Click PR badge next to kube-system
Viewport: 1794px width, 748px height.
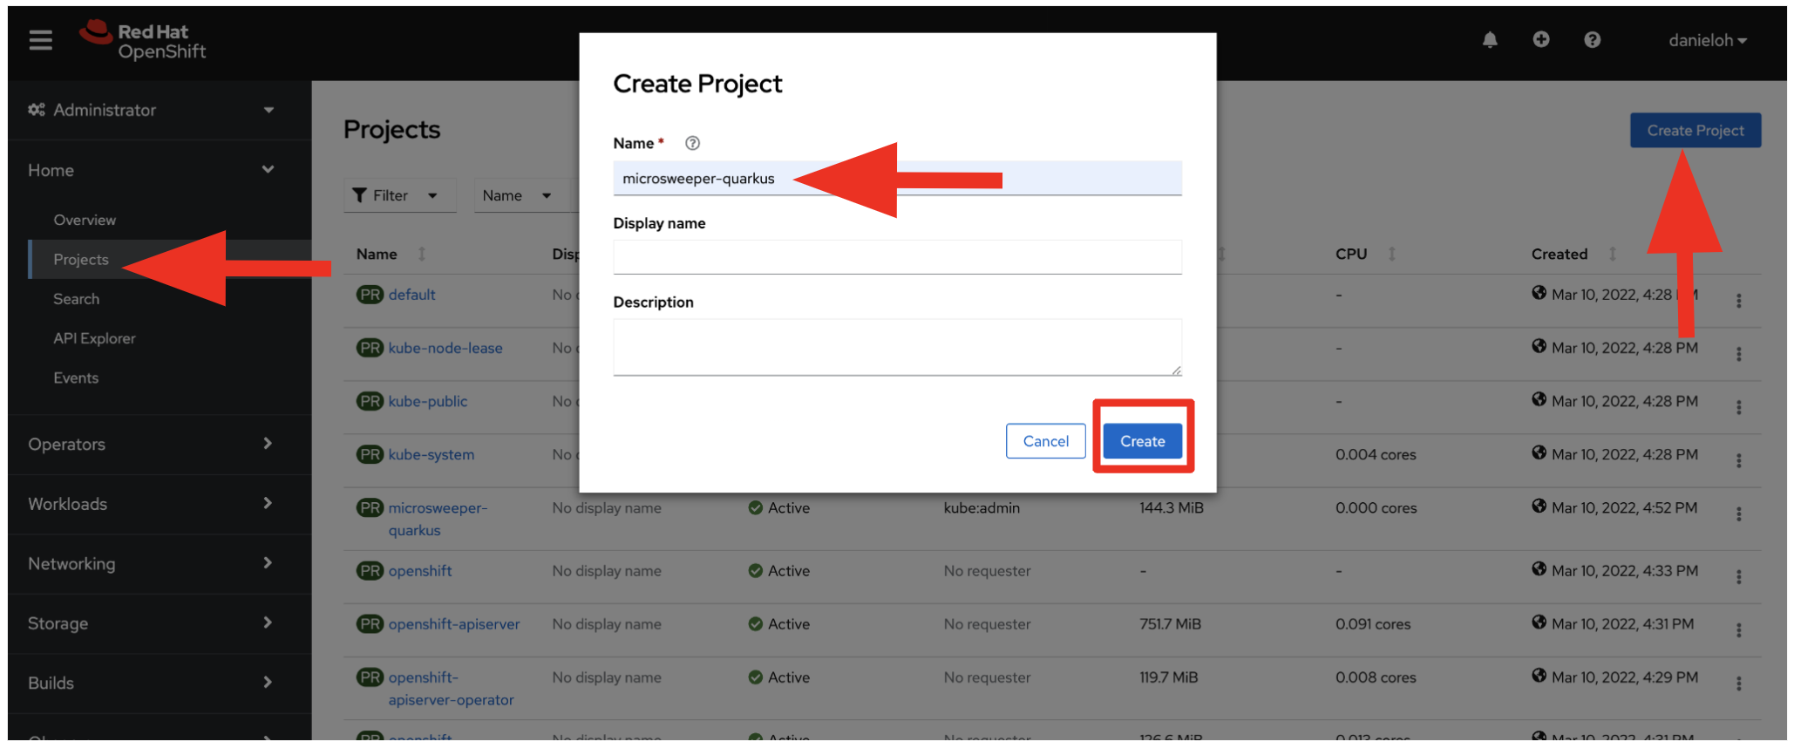[370, 454]
